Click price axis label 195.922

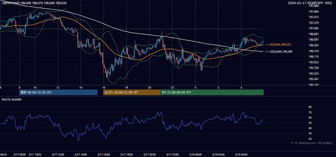pyautogui.click(x=314, y=62)
